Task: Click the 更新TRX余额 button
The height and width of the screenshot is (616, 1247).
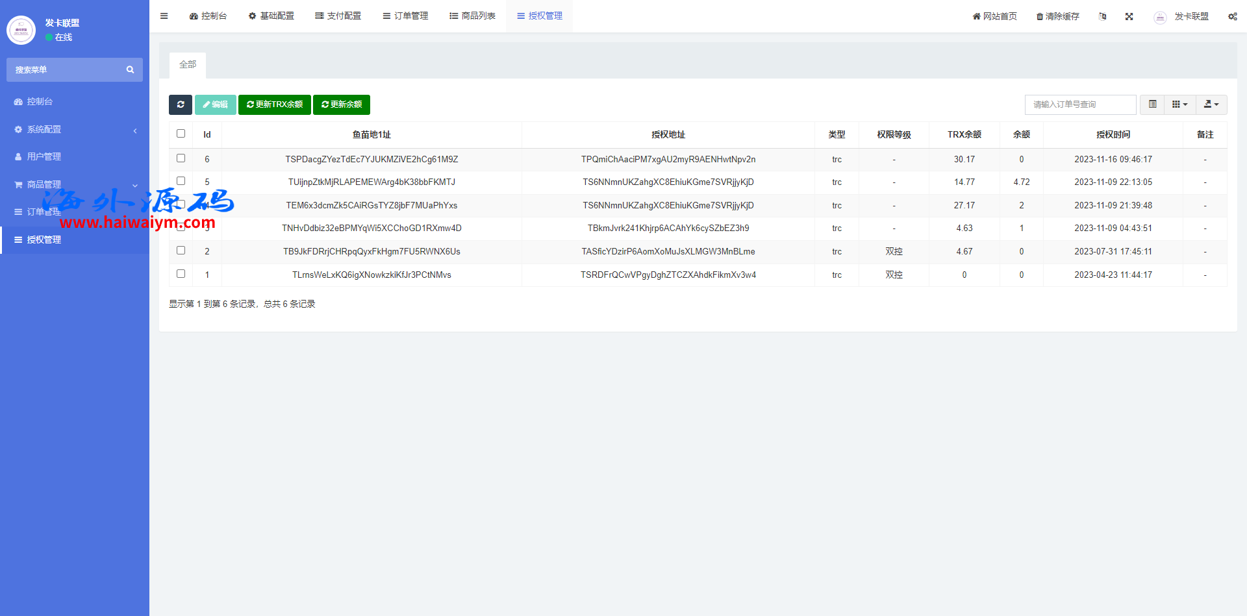Action: [x=275, y=105]
